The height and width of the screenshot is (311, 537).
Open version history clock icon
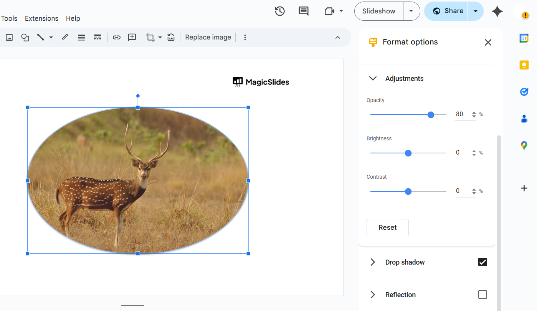pyautogui.click(x=280, y=11)
